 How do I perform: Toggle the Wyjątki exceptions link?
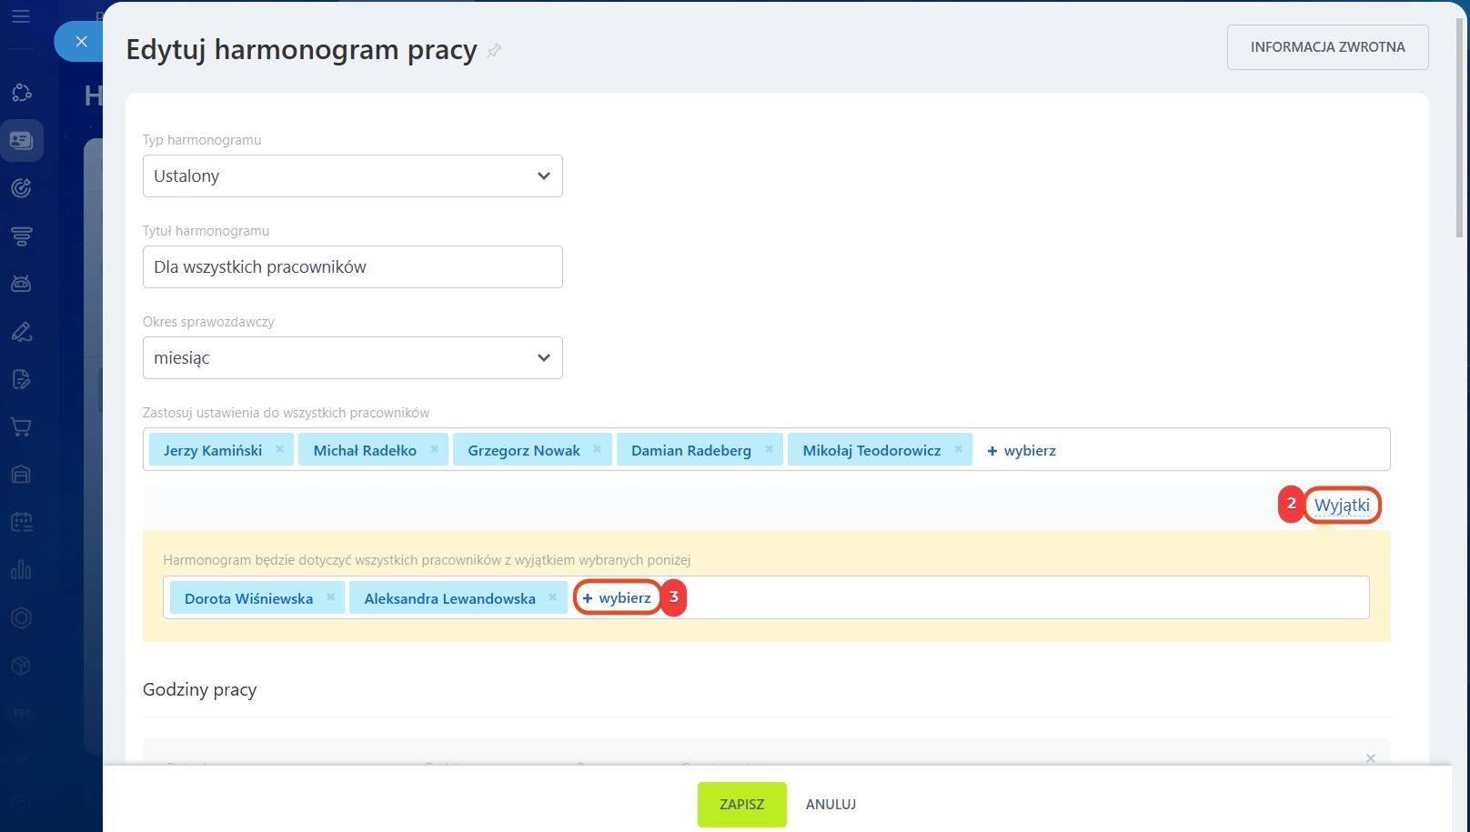[x=1342, y=505]
